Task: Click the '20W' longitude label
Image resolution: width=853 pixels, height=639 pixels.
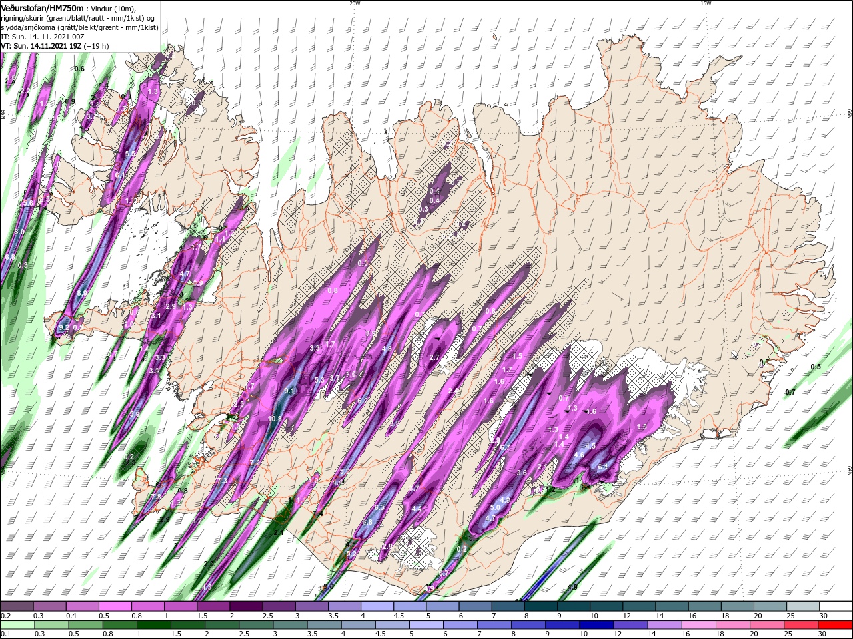Action: click(x=355, y=3)
